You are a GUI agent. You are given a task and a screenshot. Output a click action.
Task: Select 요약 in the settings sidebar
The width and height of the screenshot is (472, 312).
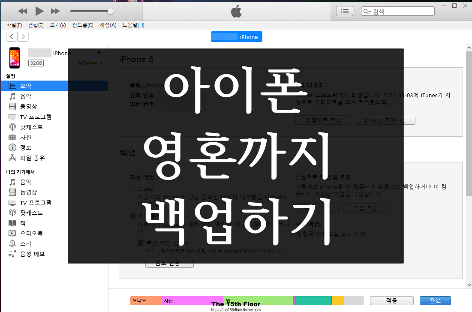tap(54, 86)
